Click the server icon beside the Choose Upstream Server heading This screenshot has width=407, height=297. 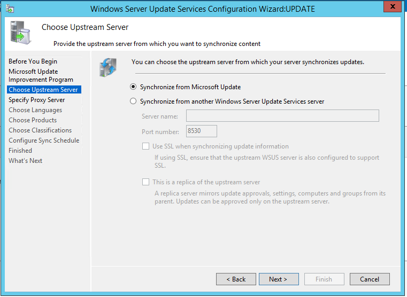tap(20, 33)
